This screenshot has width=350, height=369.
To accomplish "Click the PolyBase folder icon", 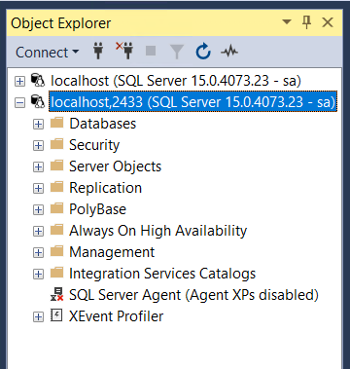I will coord(57,208).
